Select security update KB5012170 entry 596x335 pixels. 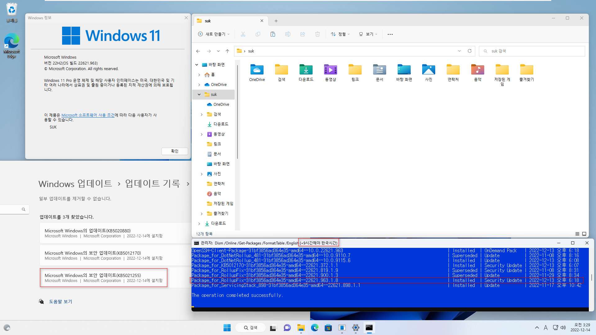click(115, 255)
